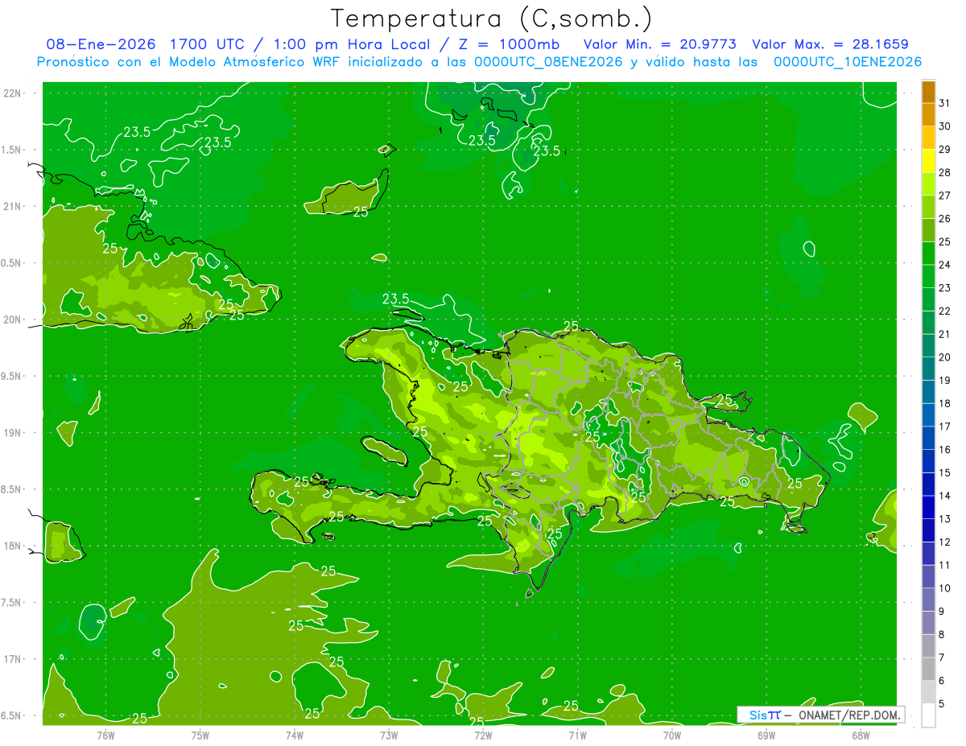The height and width of the screenshot is (746, 966).
Task: Click the "20N" latitude axis label
Action: pos(14,319)
